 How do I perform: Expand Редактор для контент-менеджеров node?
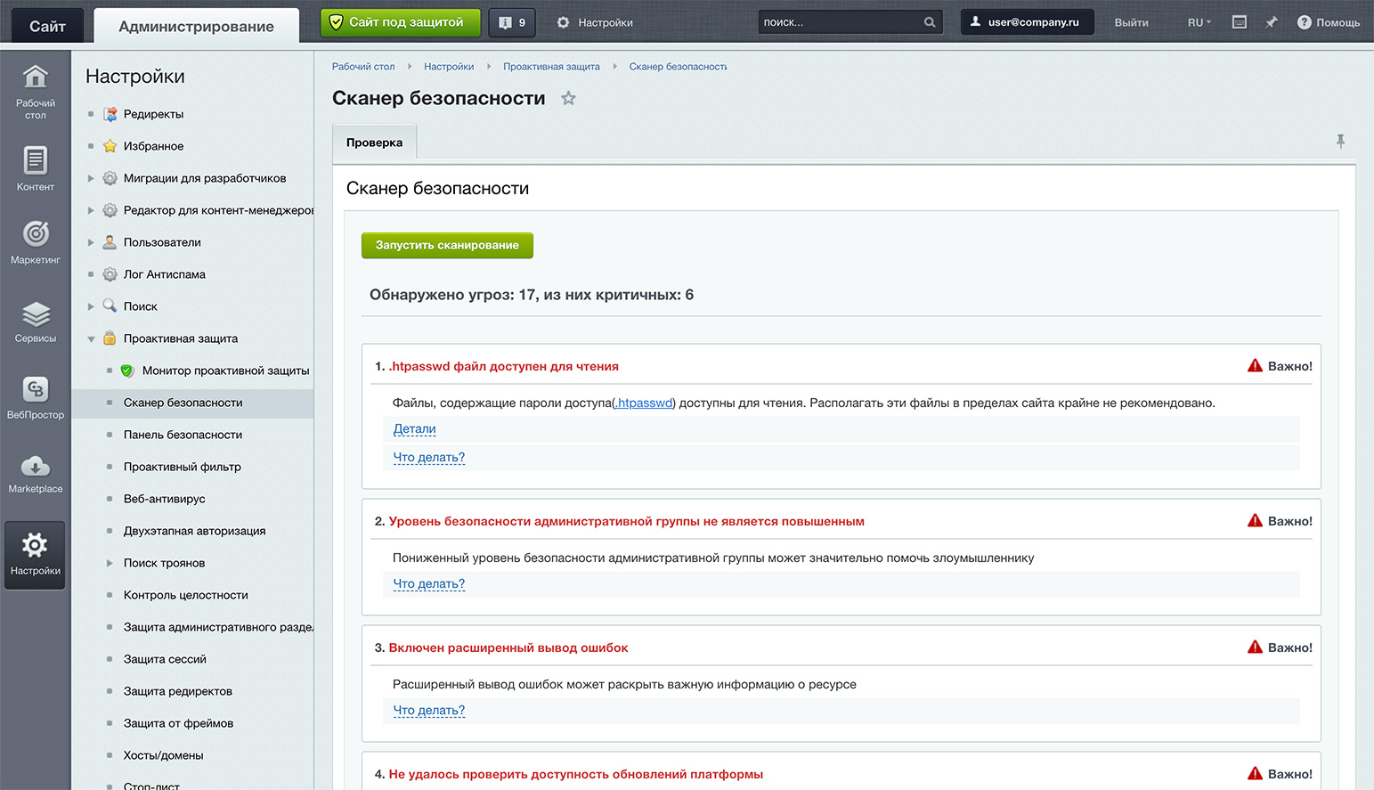[91, 210]
